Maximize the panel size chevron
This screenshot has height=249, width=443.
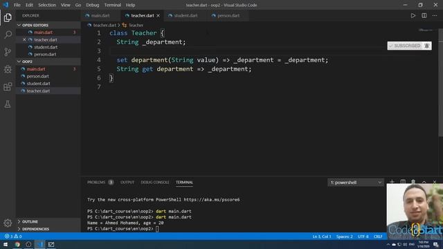coord(424,182)
